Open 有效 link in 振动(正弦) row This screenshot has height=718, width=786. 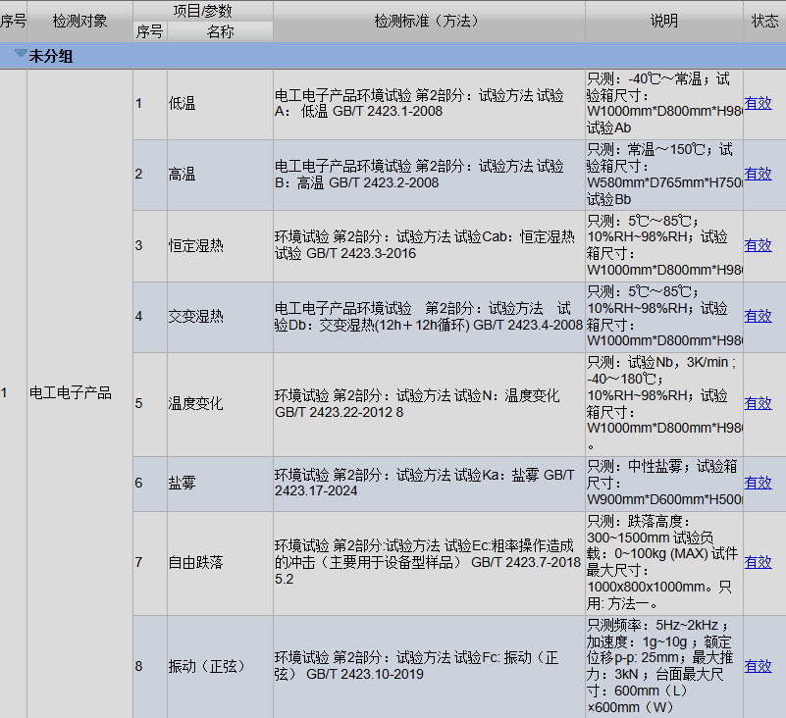(758, 666)
